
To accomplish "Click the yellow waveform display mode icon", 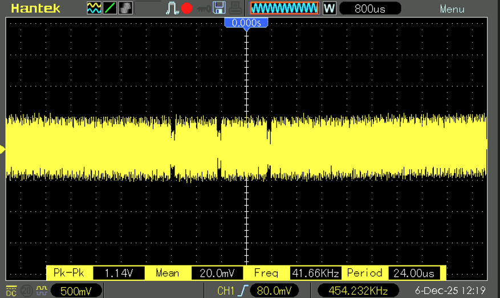I will pyautogui.click(x=94, y=9).
